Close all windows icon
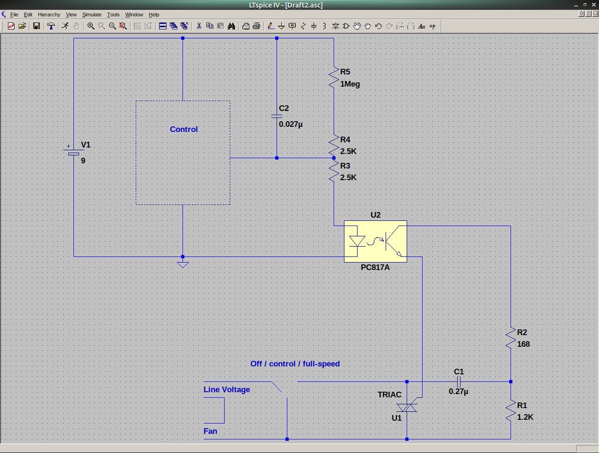The image size is (599, 453). (x=184, y=26)
